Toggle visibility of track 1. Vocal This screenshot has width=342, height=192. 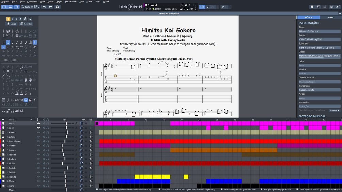click(38, 123)
